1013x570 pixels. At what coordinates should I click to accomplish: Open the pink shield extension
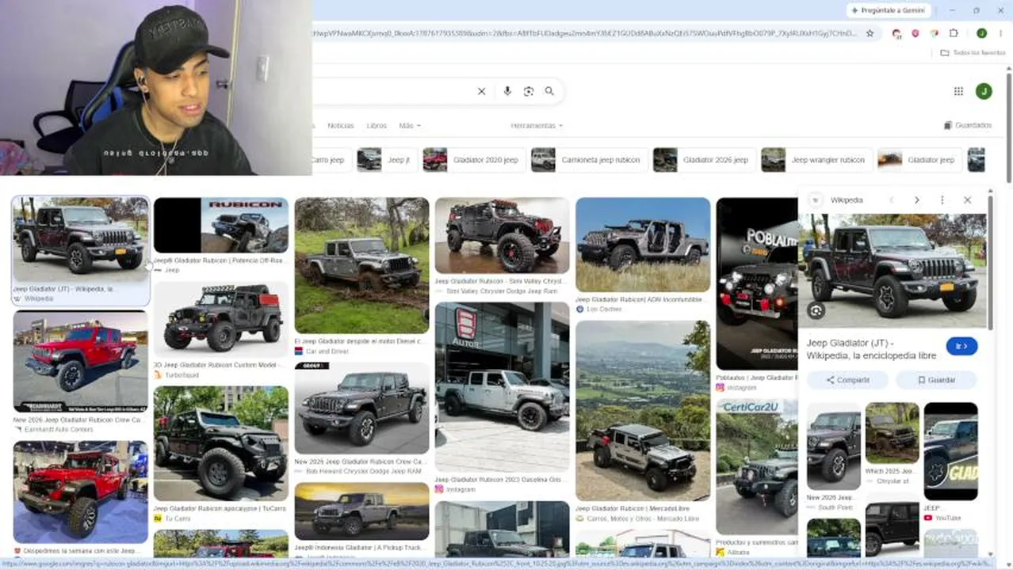(x=916, y=33)
